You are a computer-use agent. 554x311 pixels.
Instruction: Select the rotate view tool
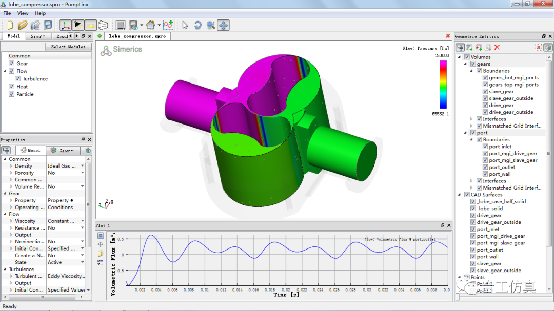coord(198,25)
